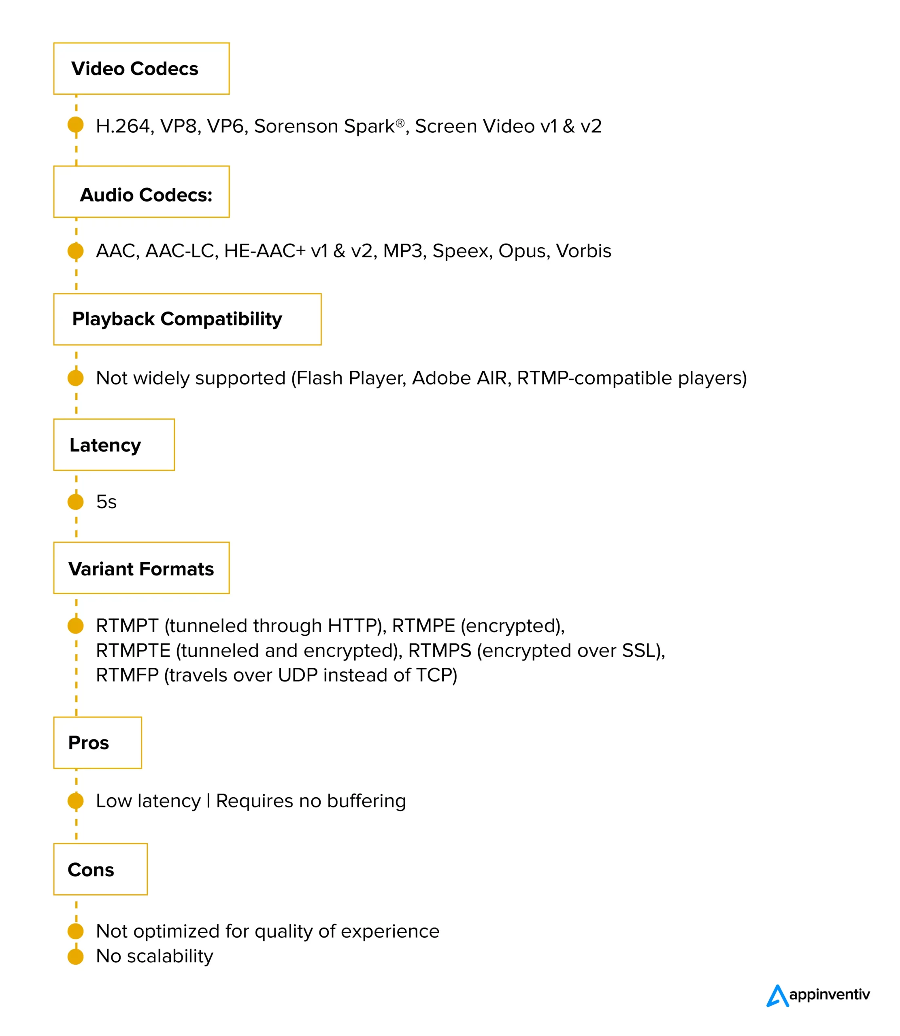
Task: Click the bullet beside 'Not widely supported'
Action: pos(76,378)
